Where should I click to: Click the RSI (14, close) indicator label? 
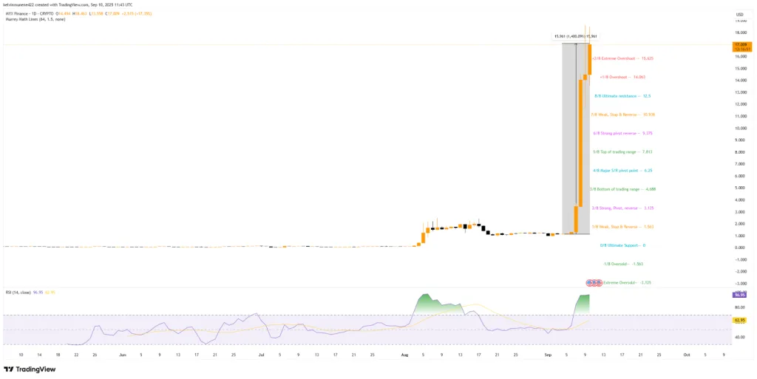coord(18,293)
